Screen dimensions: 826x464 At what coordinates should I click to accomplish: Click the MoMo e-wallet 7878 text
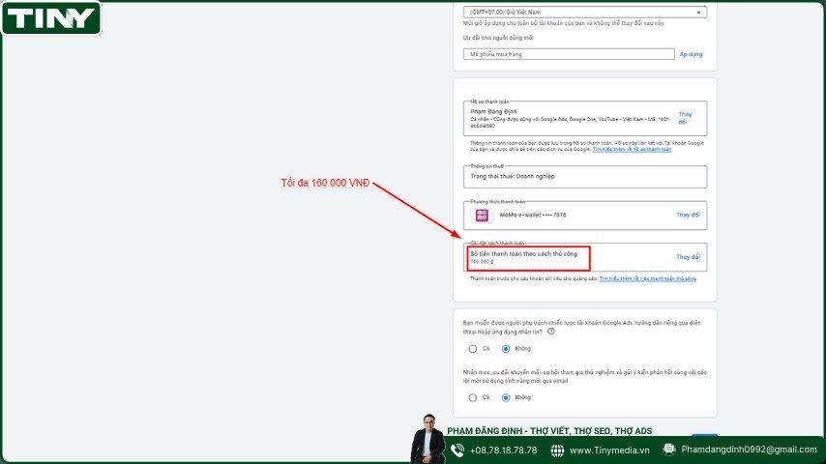(x=533, y=215)
